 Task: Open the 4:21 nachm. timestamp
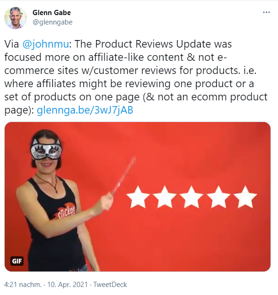[x=23, y=285]
